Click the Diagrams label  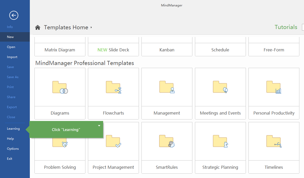tap(60, 113)
